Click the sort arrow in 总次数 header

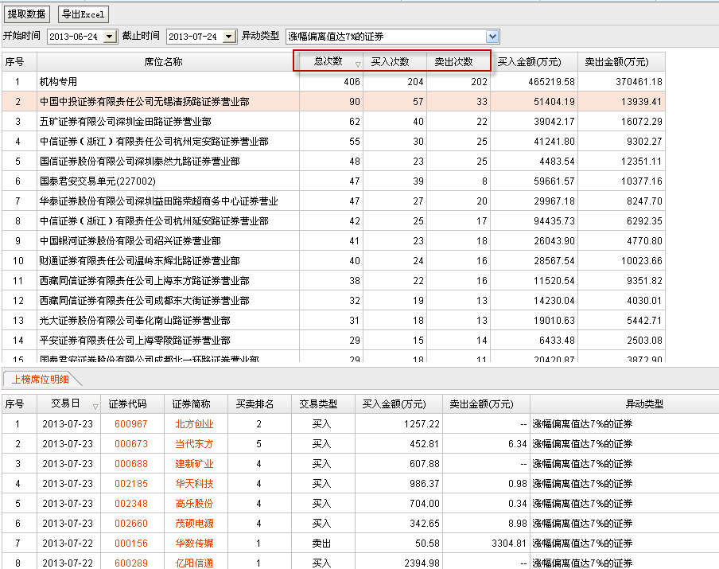coord(357,63)
